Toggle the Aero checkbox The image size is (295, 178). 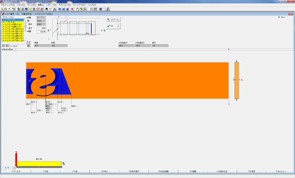pyautogui.click(x=279, y=17)
